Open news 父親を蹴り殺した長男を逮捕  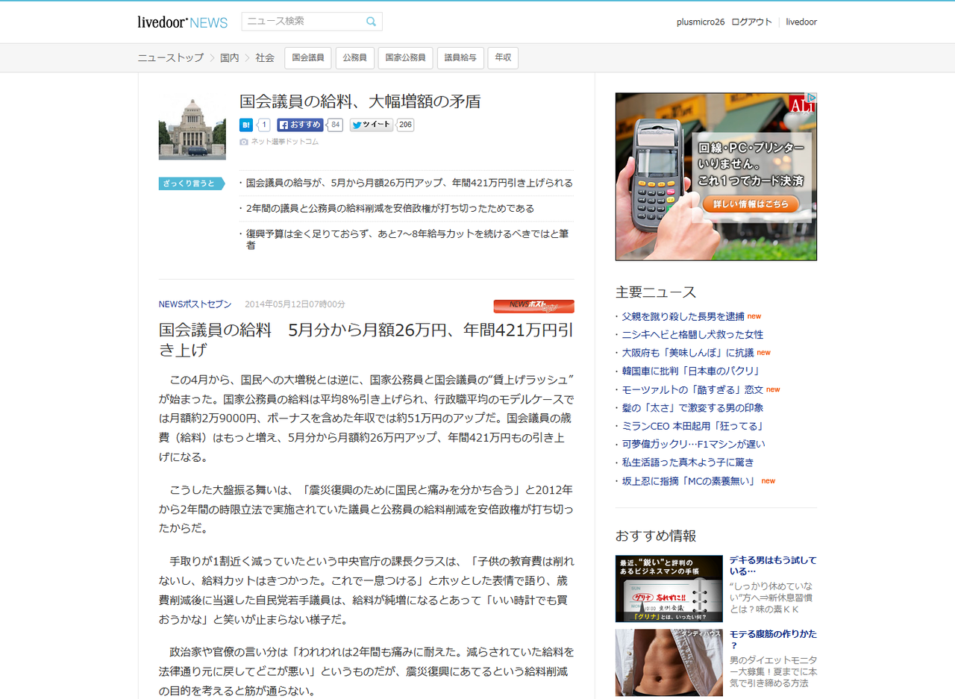click(683, 316)
